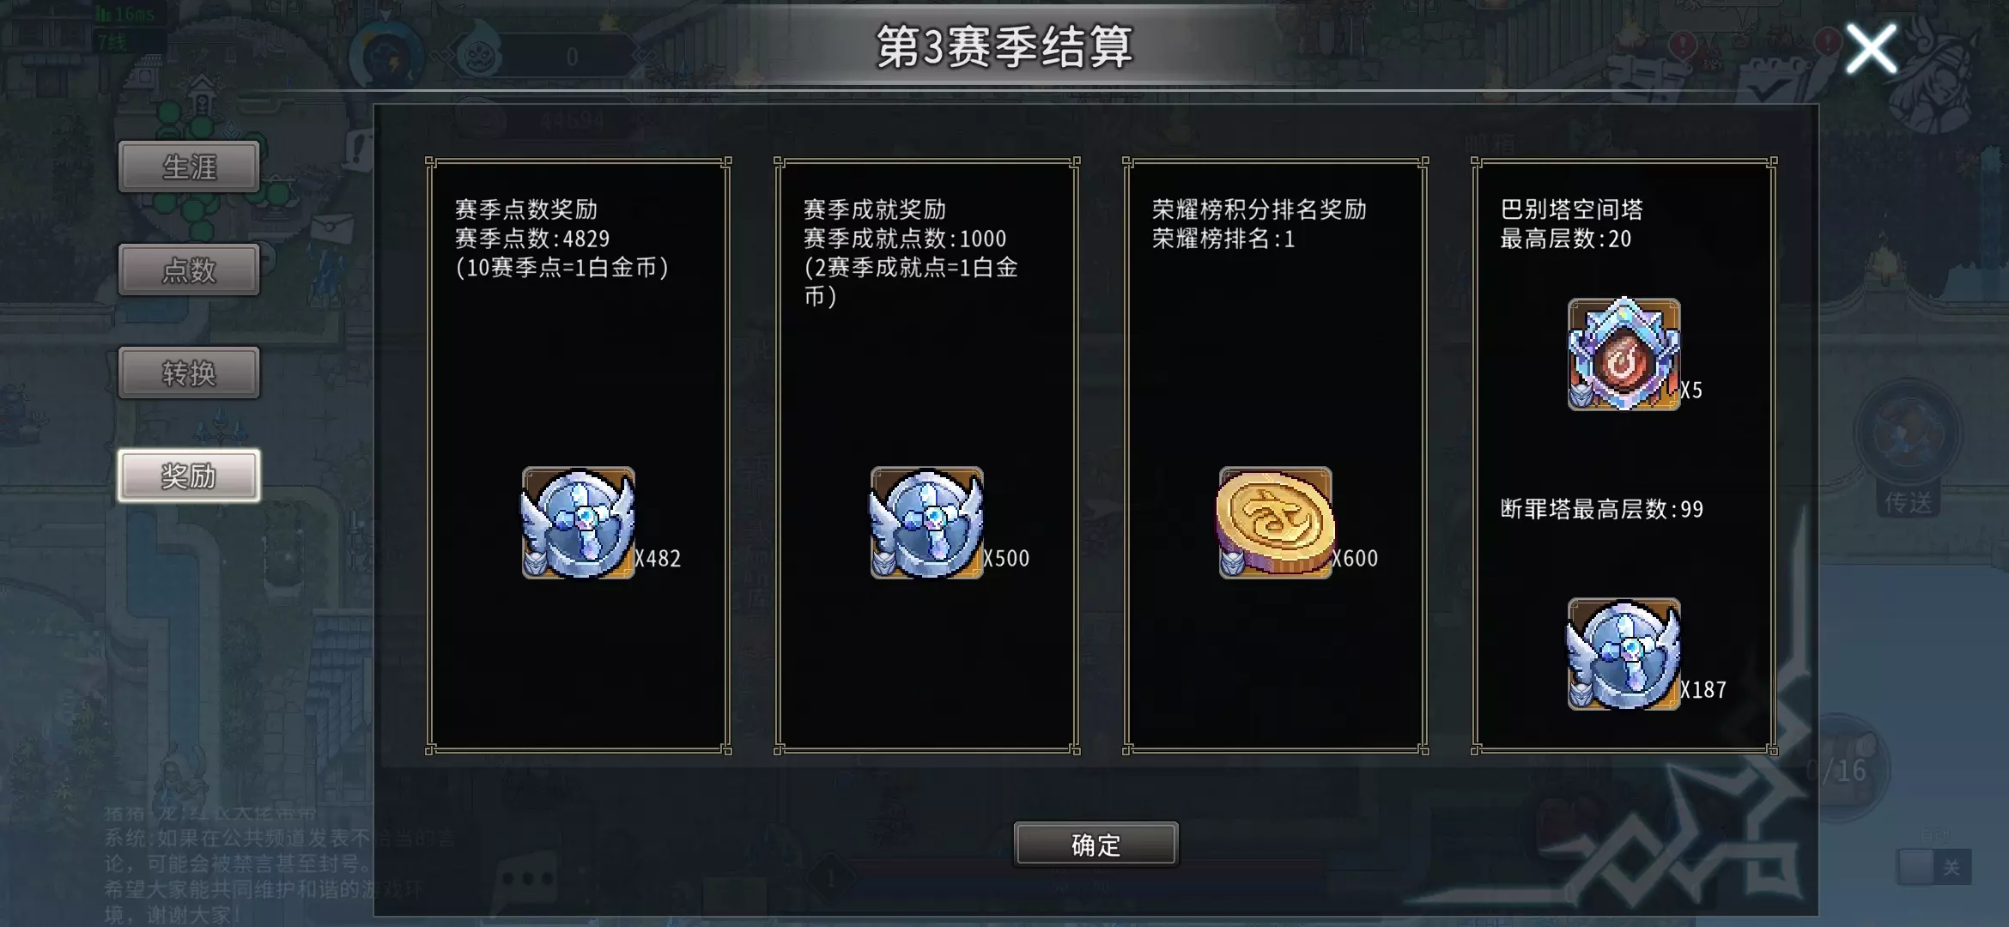Select the 奖励 tab
This screenshot has height=927, width=2009.
[x=189, y=476]
